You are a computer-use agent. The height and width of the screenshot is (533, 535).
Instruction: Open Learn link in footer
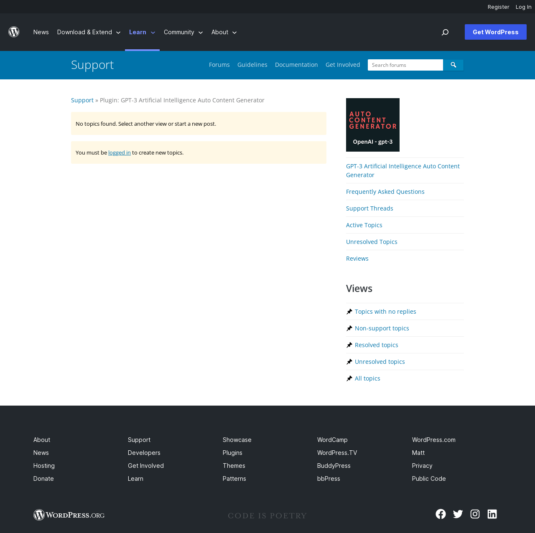[135, 479]
